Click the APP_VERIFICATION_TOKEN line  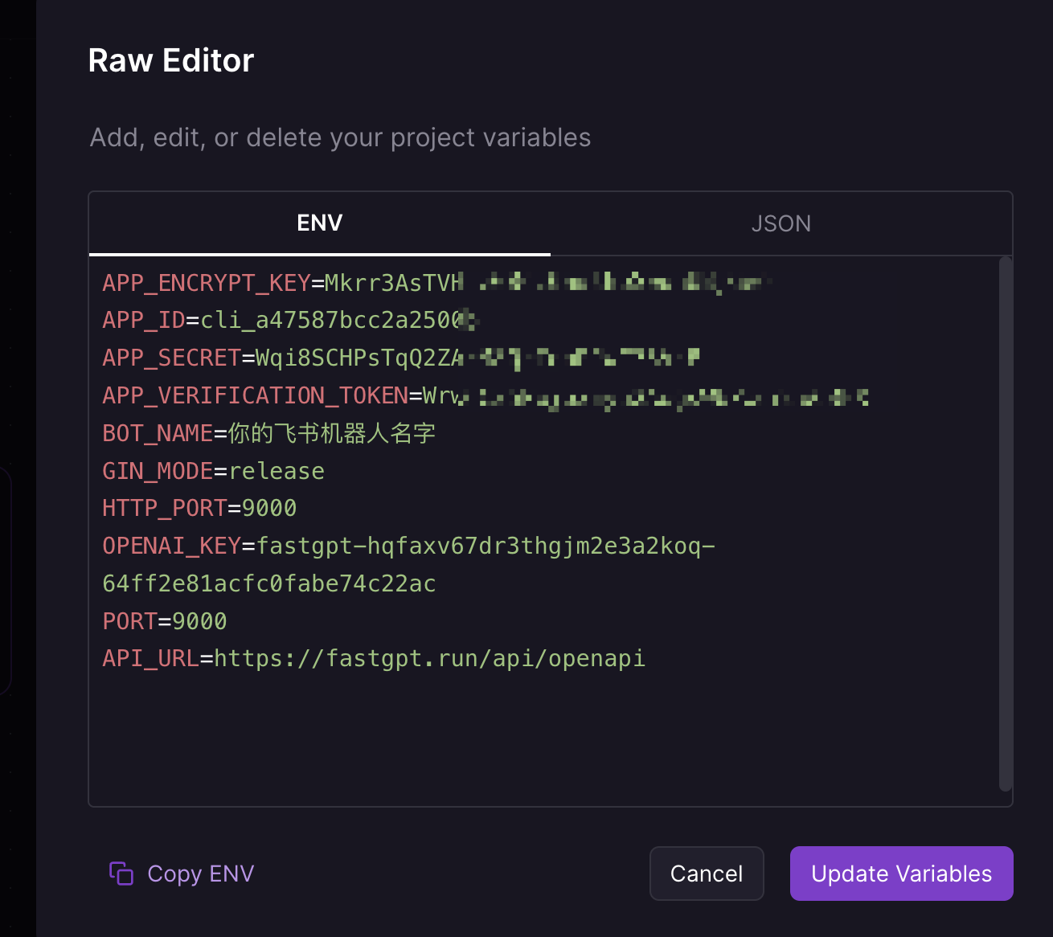point(322,395)
